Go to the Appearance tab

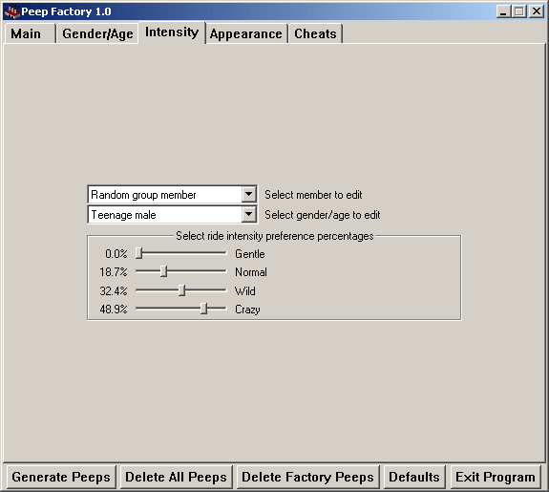click(246, 34)
